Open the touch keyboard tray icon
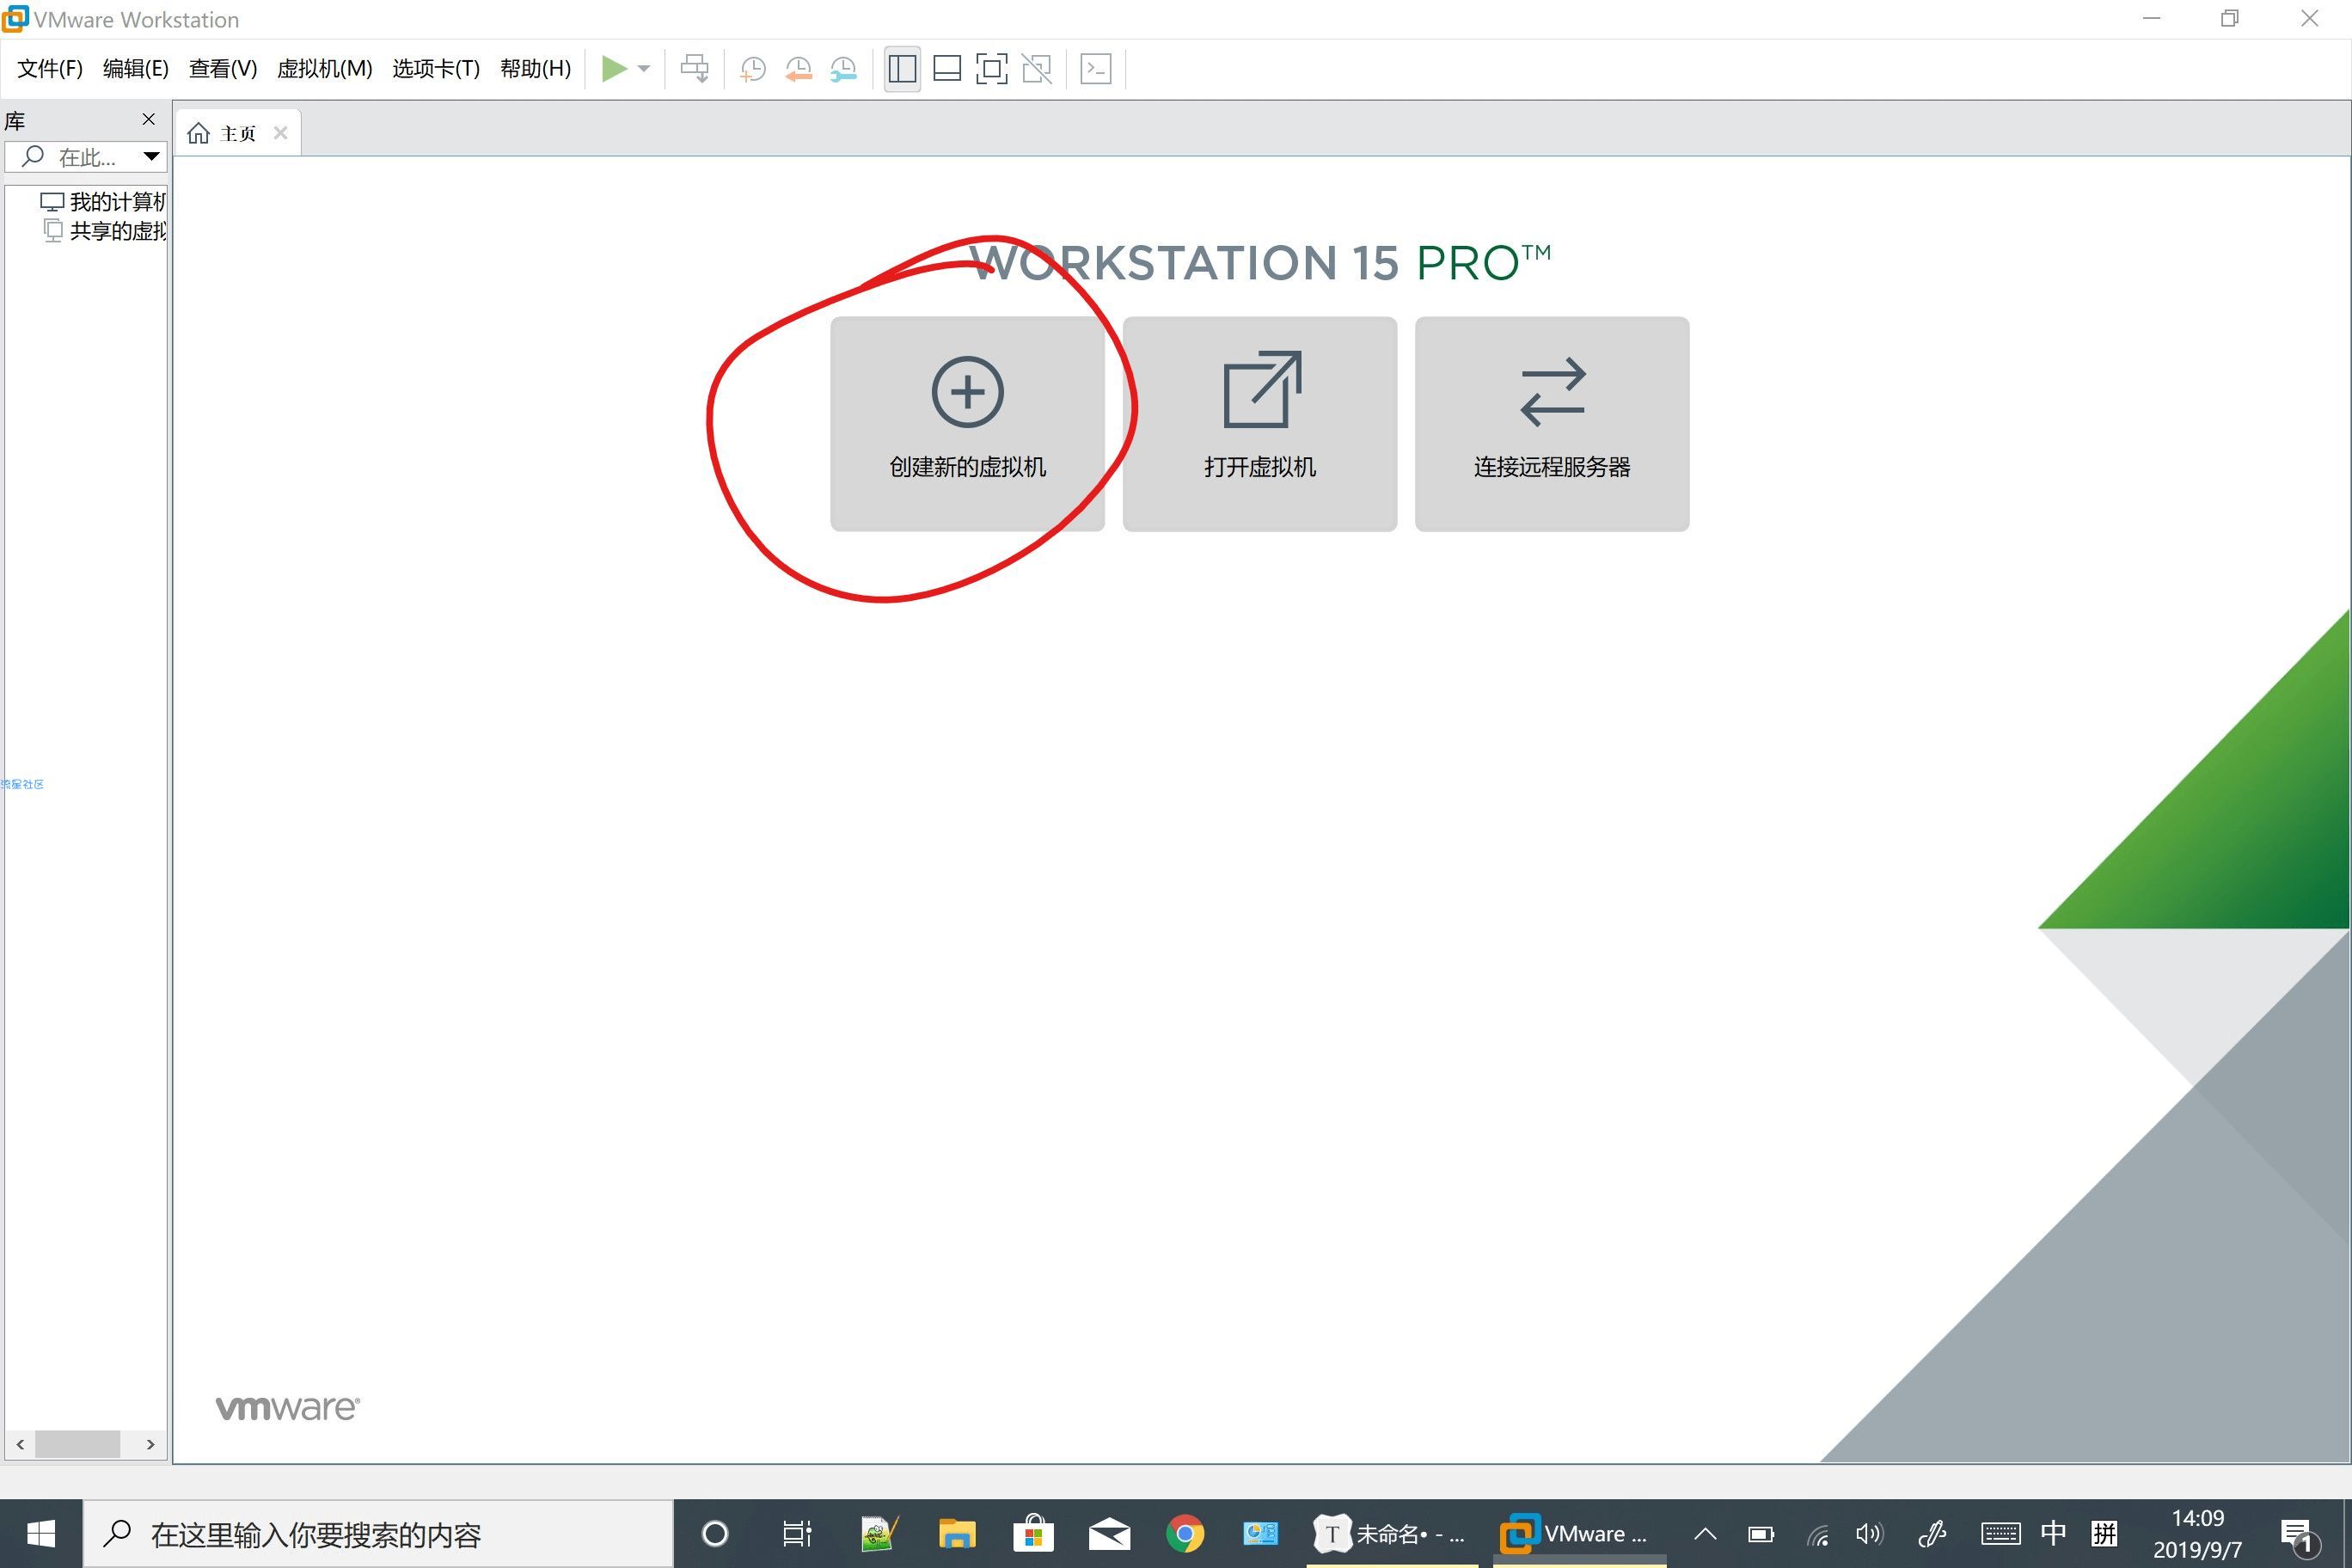This screenshot has height=1568, width=2352. tap(2001, 1534)
